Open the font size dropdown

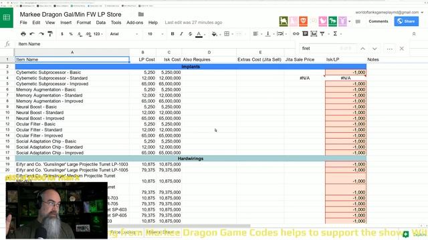click(156, 34)
